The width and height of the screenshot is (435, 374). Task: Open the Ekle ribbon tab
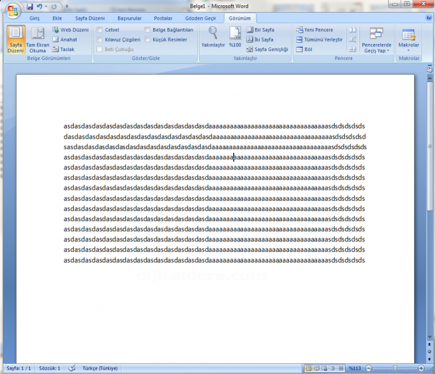tap(57, 18)
